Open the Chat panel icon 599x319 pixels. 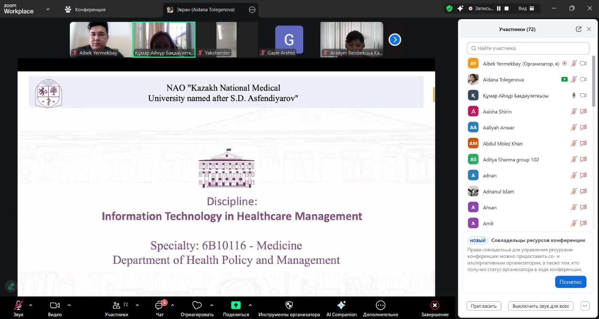[x=159, y=305]
